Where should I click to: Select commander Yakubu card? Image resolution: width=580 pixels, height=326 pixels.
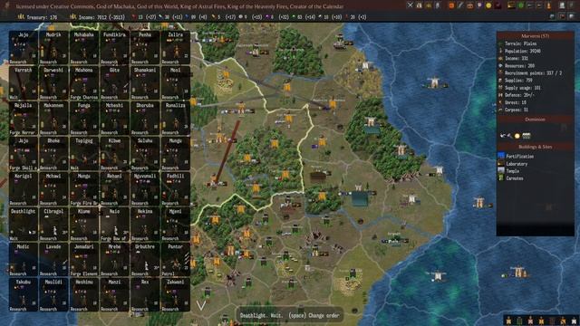tap(24, 295)
